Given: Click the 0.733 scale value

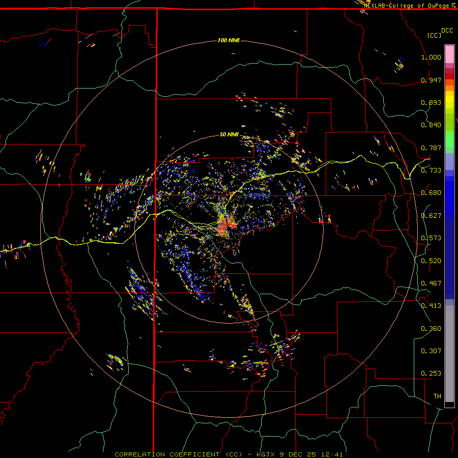Looking at the screenshot, I should [x=431, y=170].
